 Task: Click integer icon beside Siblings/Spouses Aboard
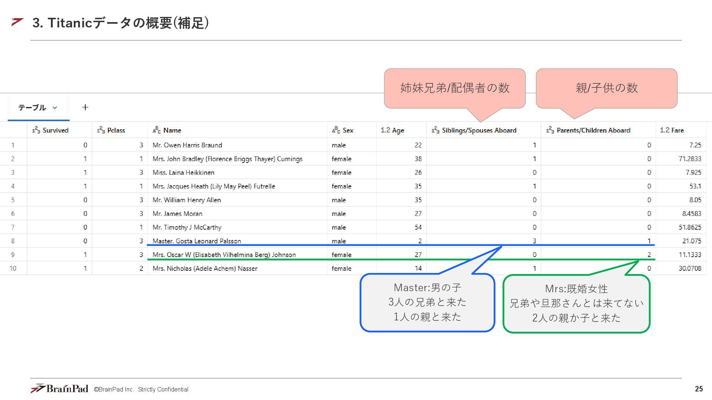coord(435,130)
